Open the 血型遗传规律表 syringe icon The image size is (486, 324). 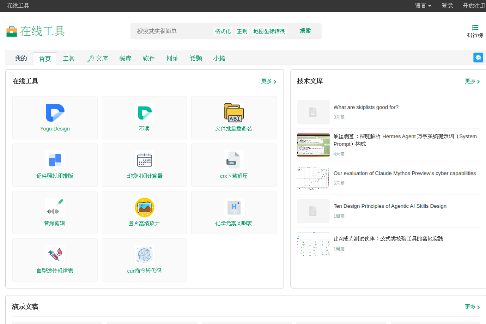55,255
